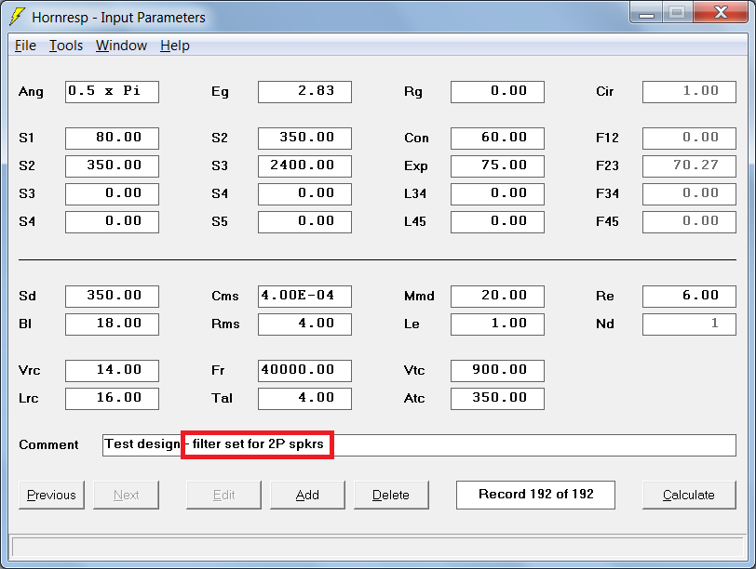Click the F34 field

tap(690, 194)
